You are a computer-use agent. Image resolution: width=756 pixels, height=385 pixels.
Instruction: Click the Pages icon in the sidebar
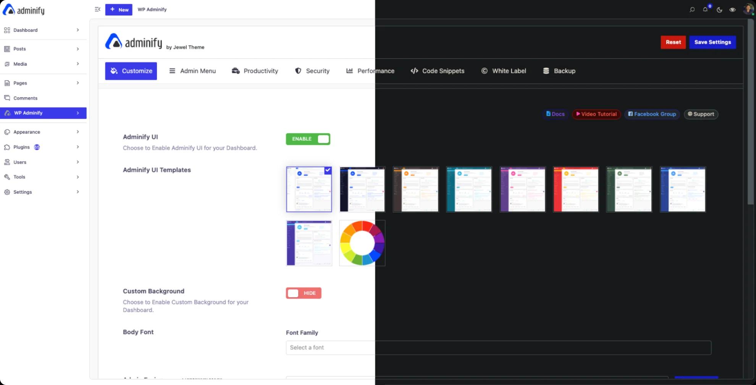click(7, 83)
